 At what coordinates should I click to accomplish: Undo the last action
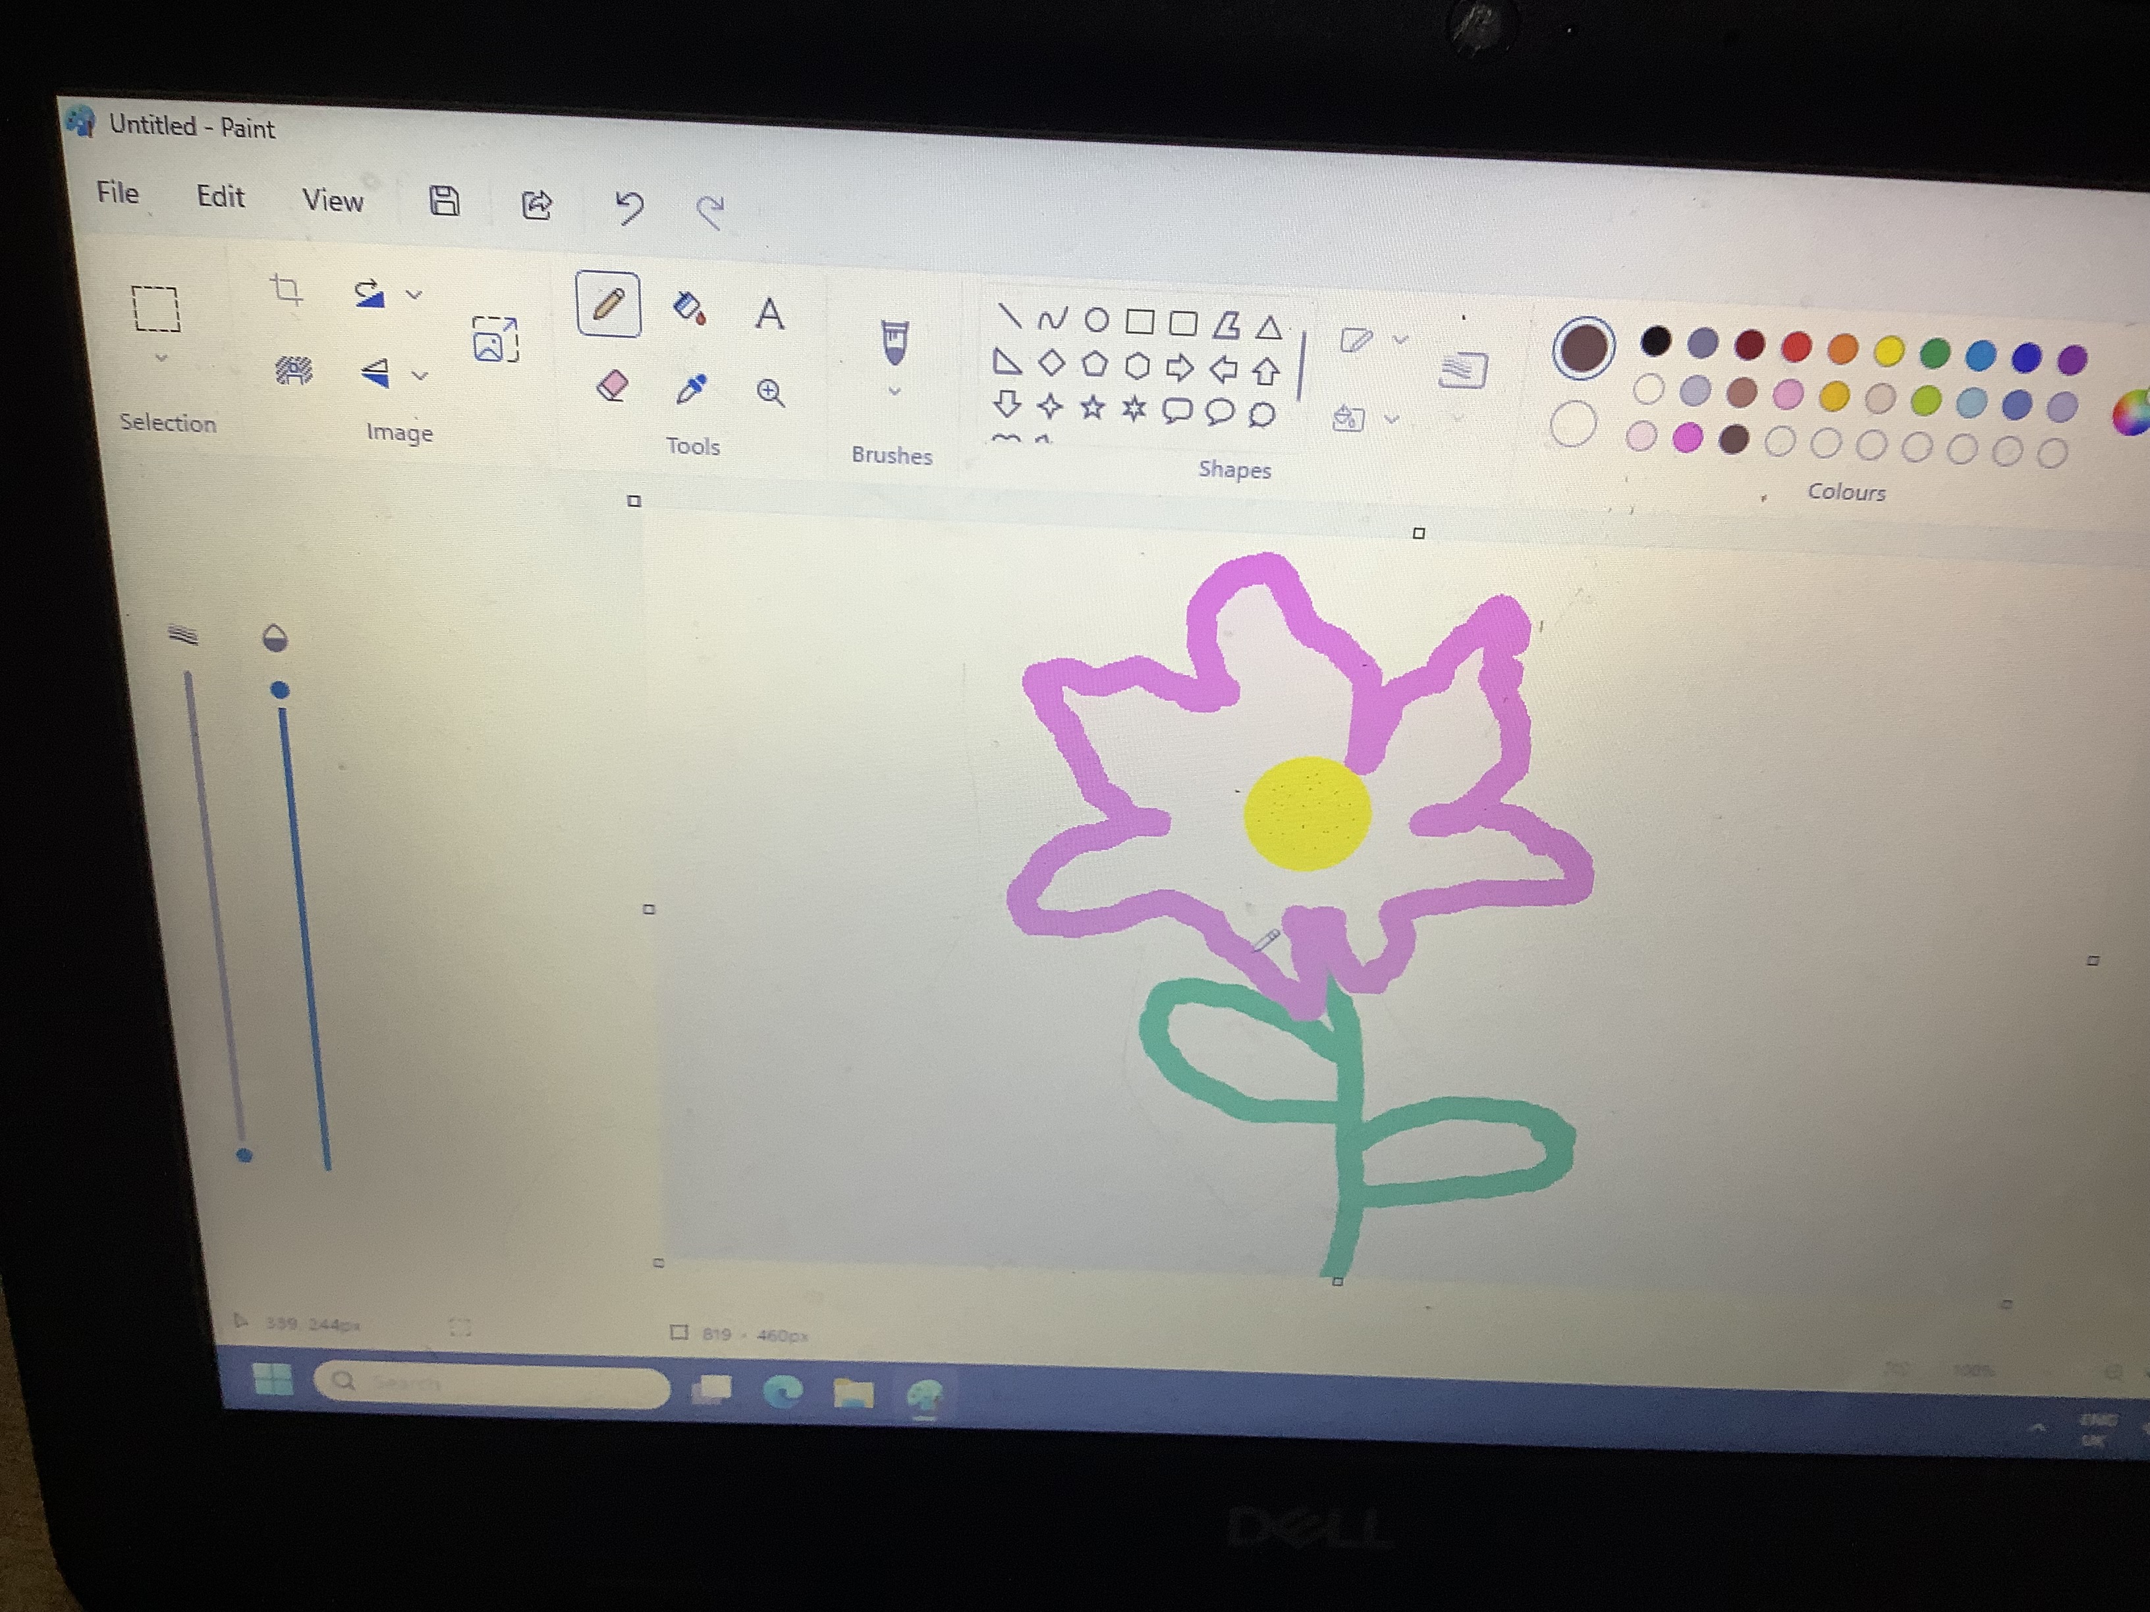coord(629,207)
